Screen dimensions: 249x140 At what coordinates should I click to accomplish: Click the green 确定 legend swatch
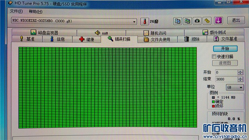coord(213,102)
